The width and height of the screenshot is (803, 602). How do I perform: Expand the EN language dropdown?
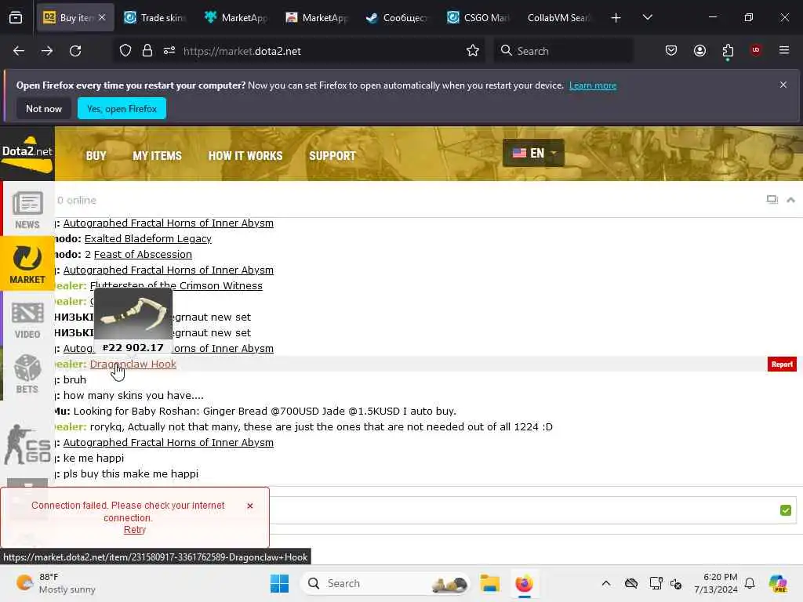(533, 153)
